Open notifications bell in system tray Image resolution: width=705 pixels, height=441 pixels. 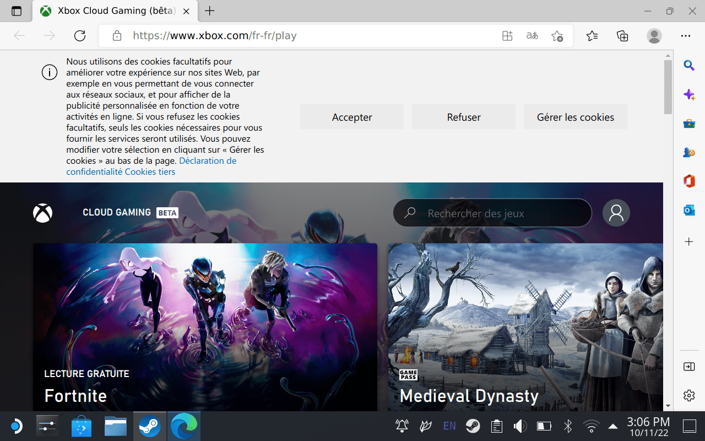[402, 426]
